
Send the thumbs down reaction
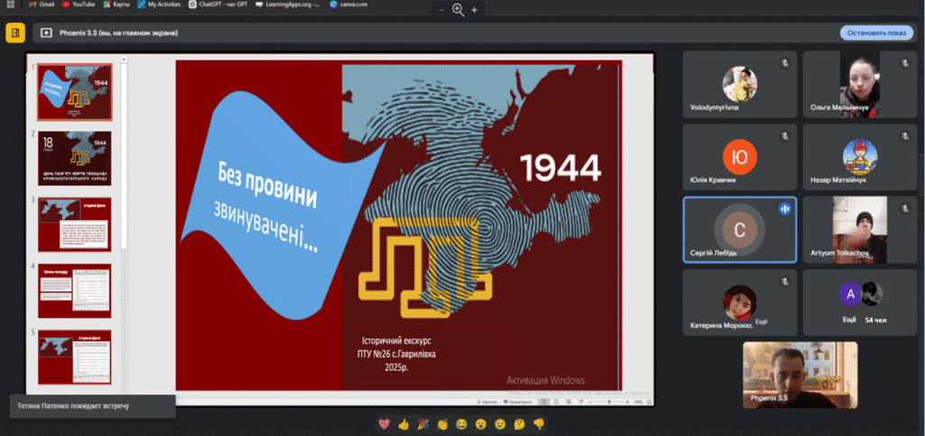pyautogui.click(x=538, y=422)
